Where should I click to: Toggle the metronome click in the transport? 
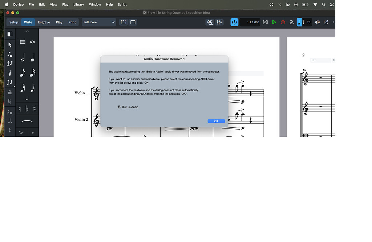coord(291,22)
